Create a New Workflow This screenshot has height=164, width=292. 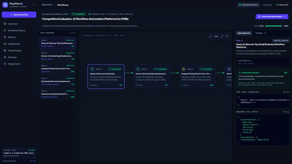click(x=19, y=14)
